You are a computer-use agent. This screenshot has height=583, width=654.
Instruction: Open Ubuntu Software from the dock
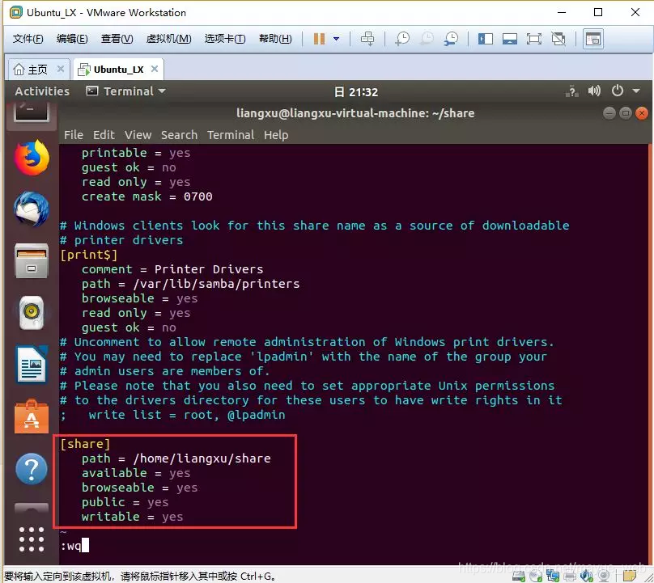[32, 416]
